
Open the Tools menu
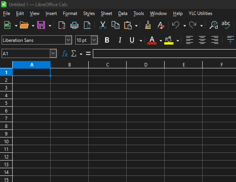click(x=139, y=13)
